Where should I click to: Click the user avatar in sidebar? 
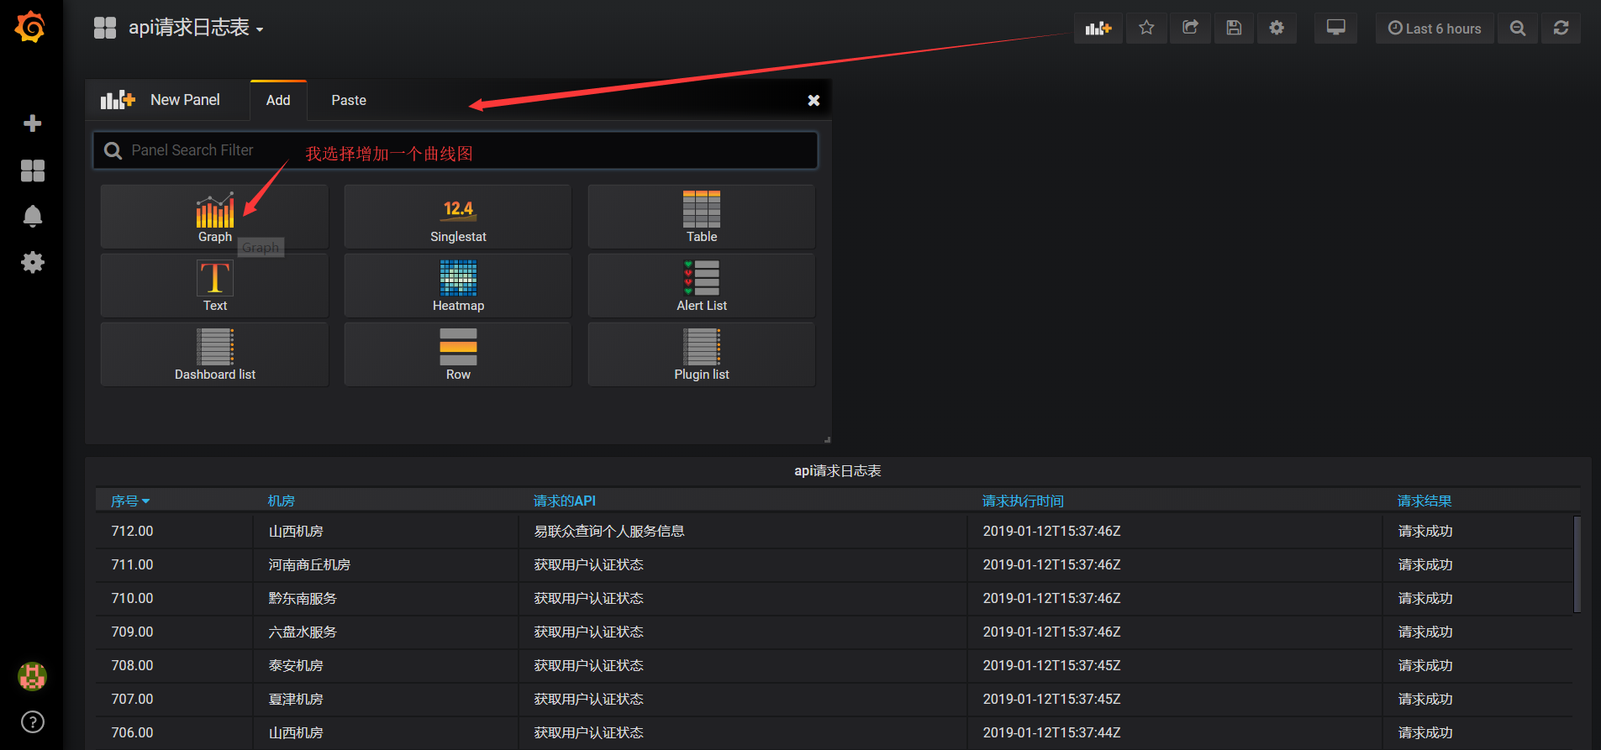[32, 676]
